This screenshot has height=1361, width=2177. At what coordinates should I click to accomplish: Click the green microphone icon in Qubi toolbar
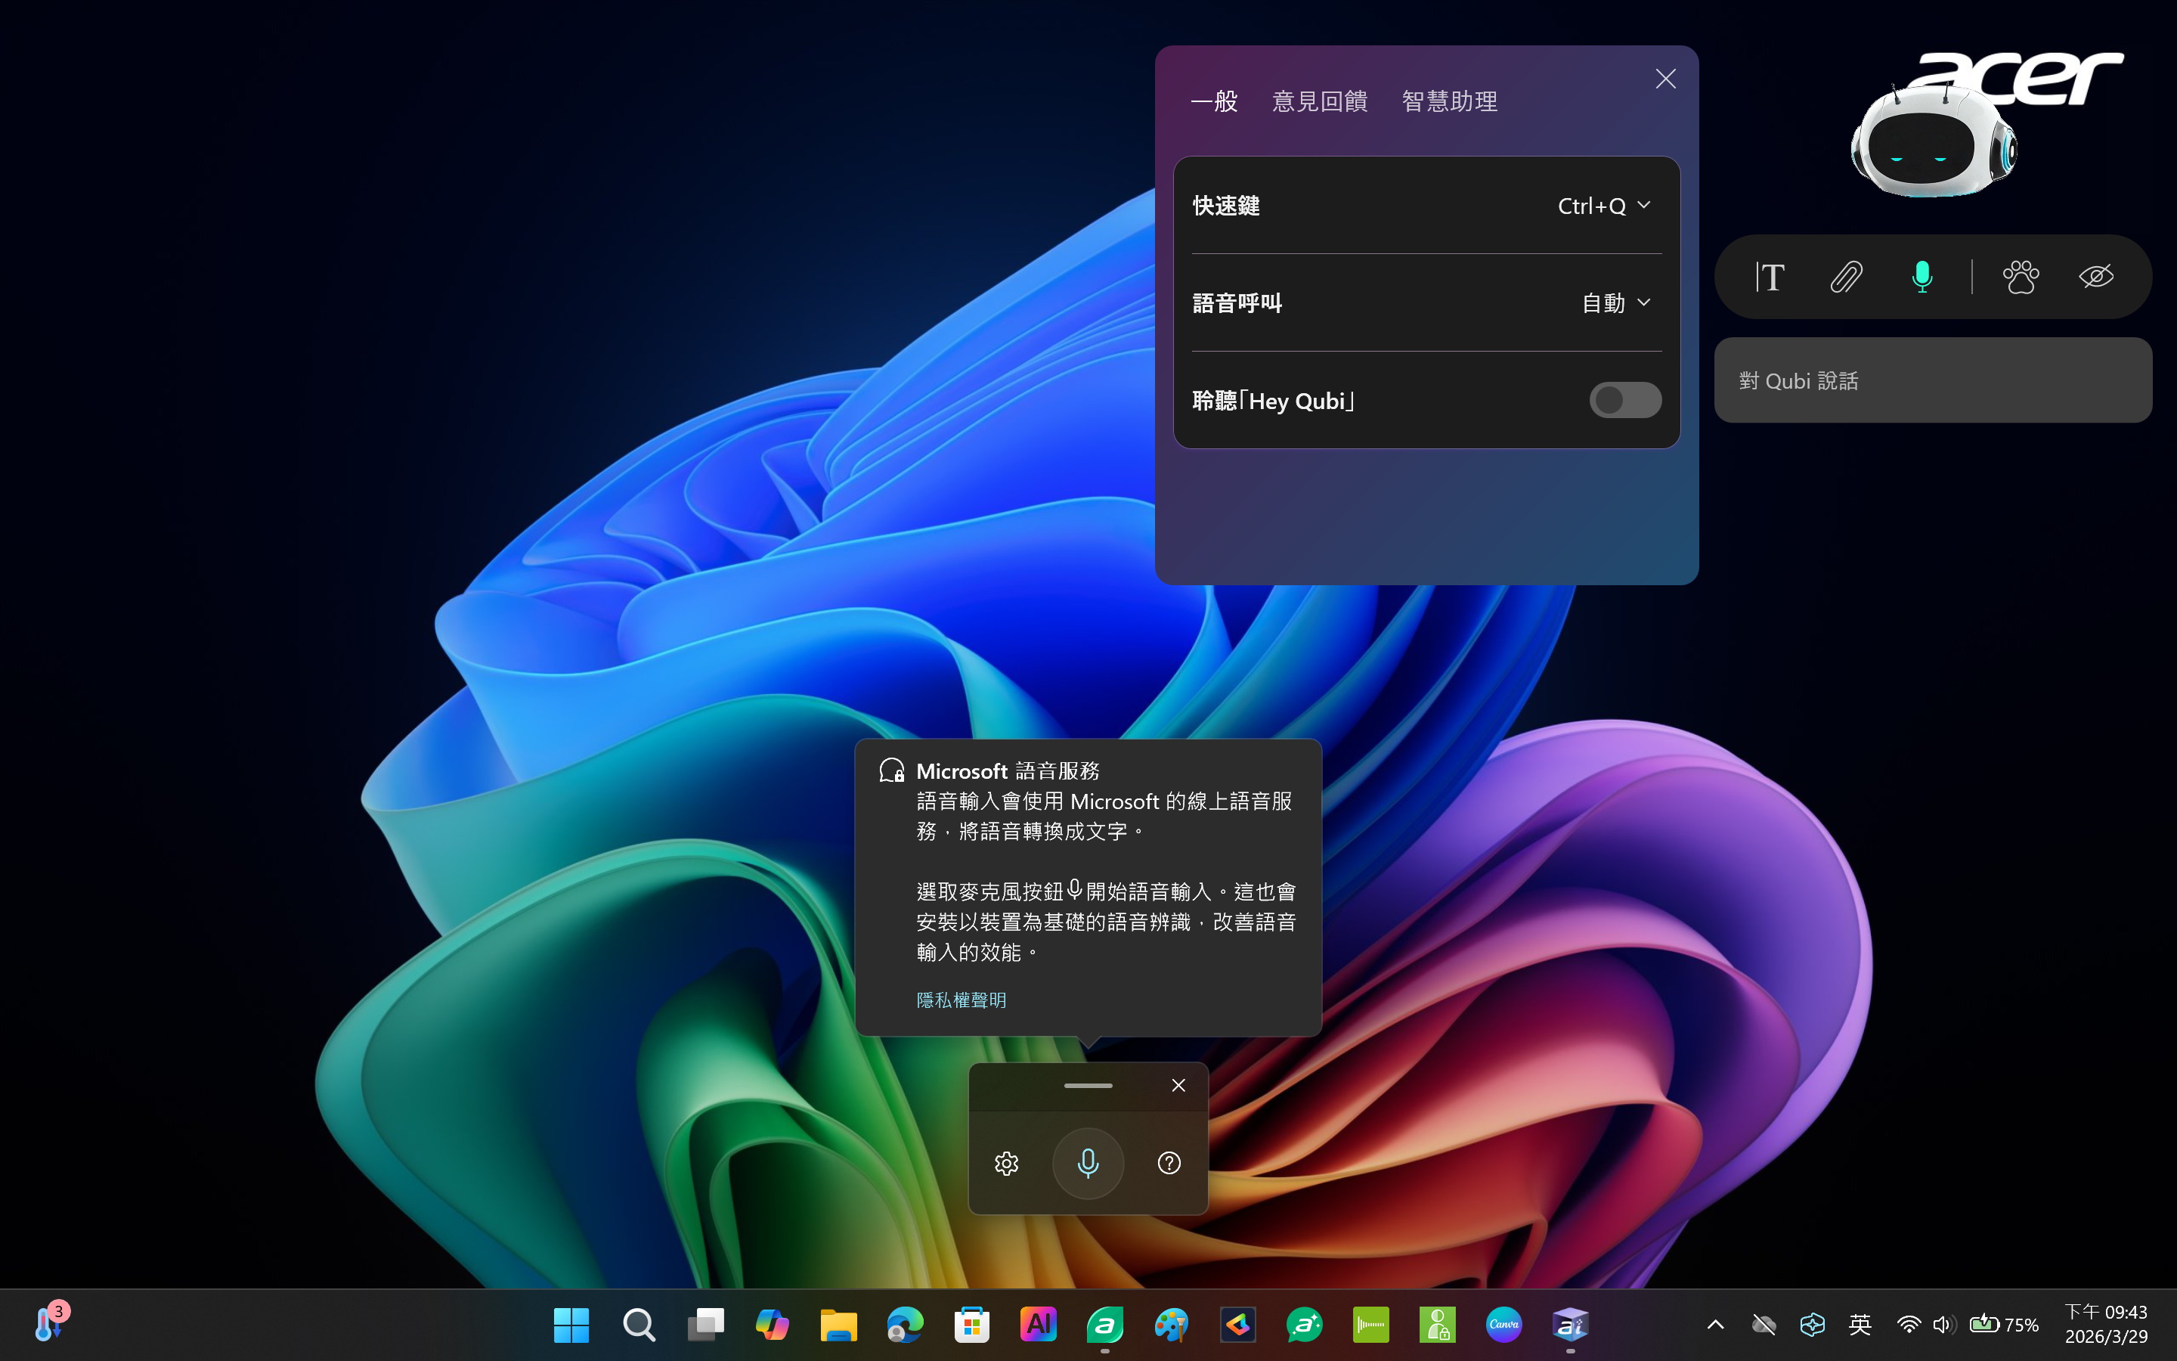(x=1922, y=276)
